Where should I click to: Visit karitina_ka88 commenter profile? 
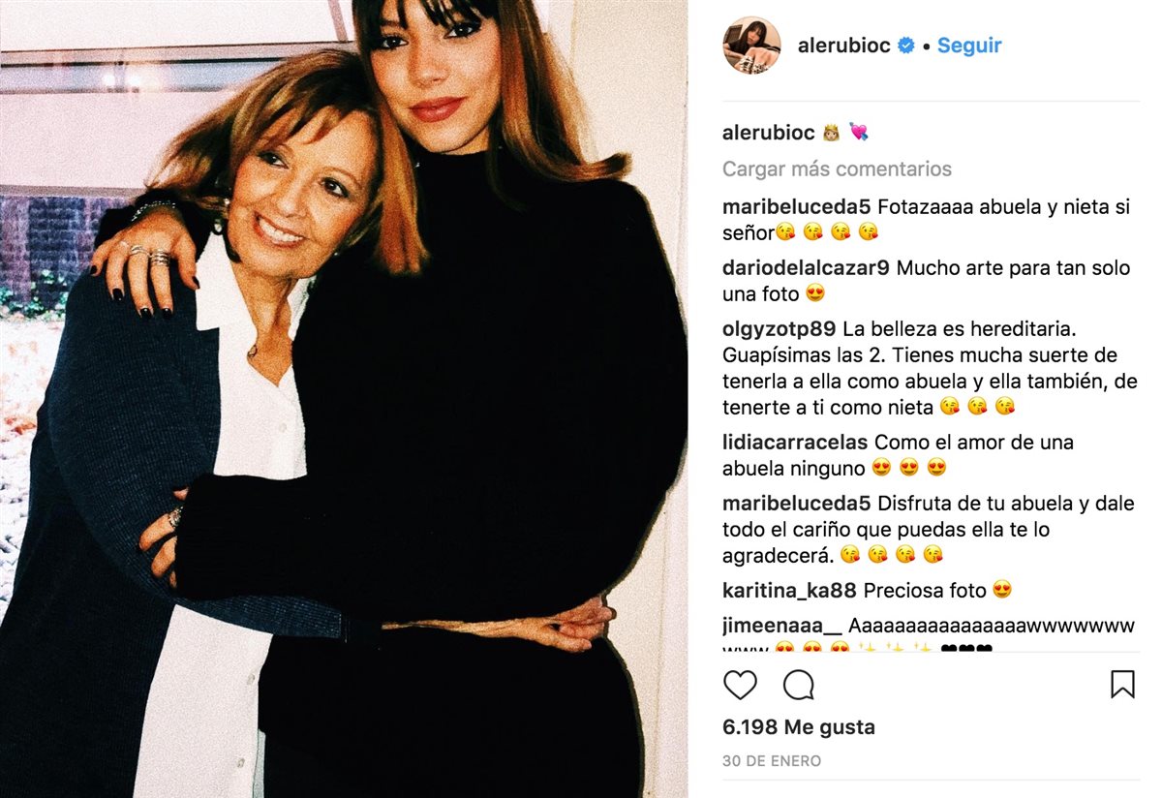pyautogui.click(x=790, y=590)
